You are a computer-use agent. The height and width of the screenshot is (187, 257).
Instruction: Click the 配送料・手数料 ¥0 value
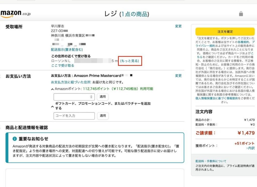(x=252, y=125)
